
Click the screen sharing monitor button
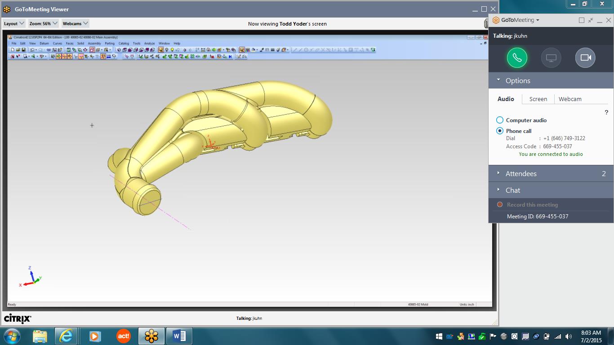[x=551, y=57]
